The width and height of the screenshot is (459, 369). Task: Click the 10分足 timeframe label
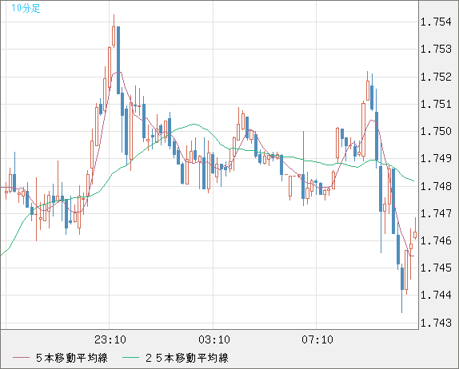pos(26,8)
